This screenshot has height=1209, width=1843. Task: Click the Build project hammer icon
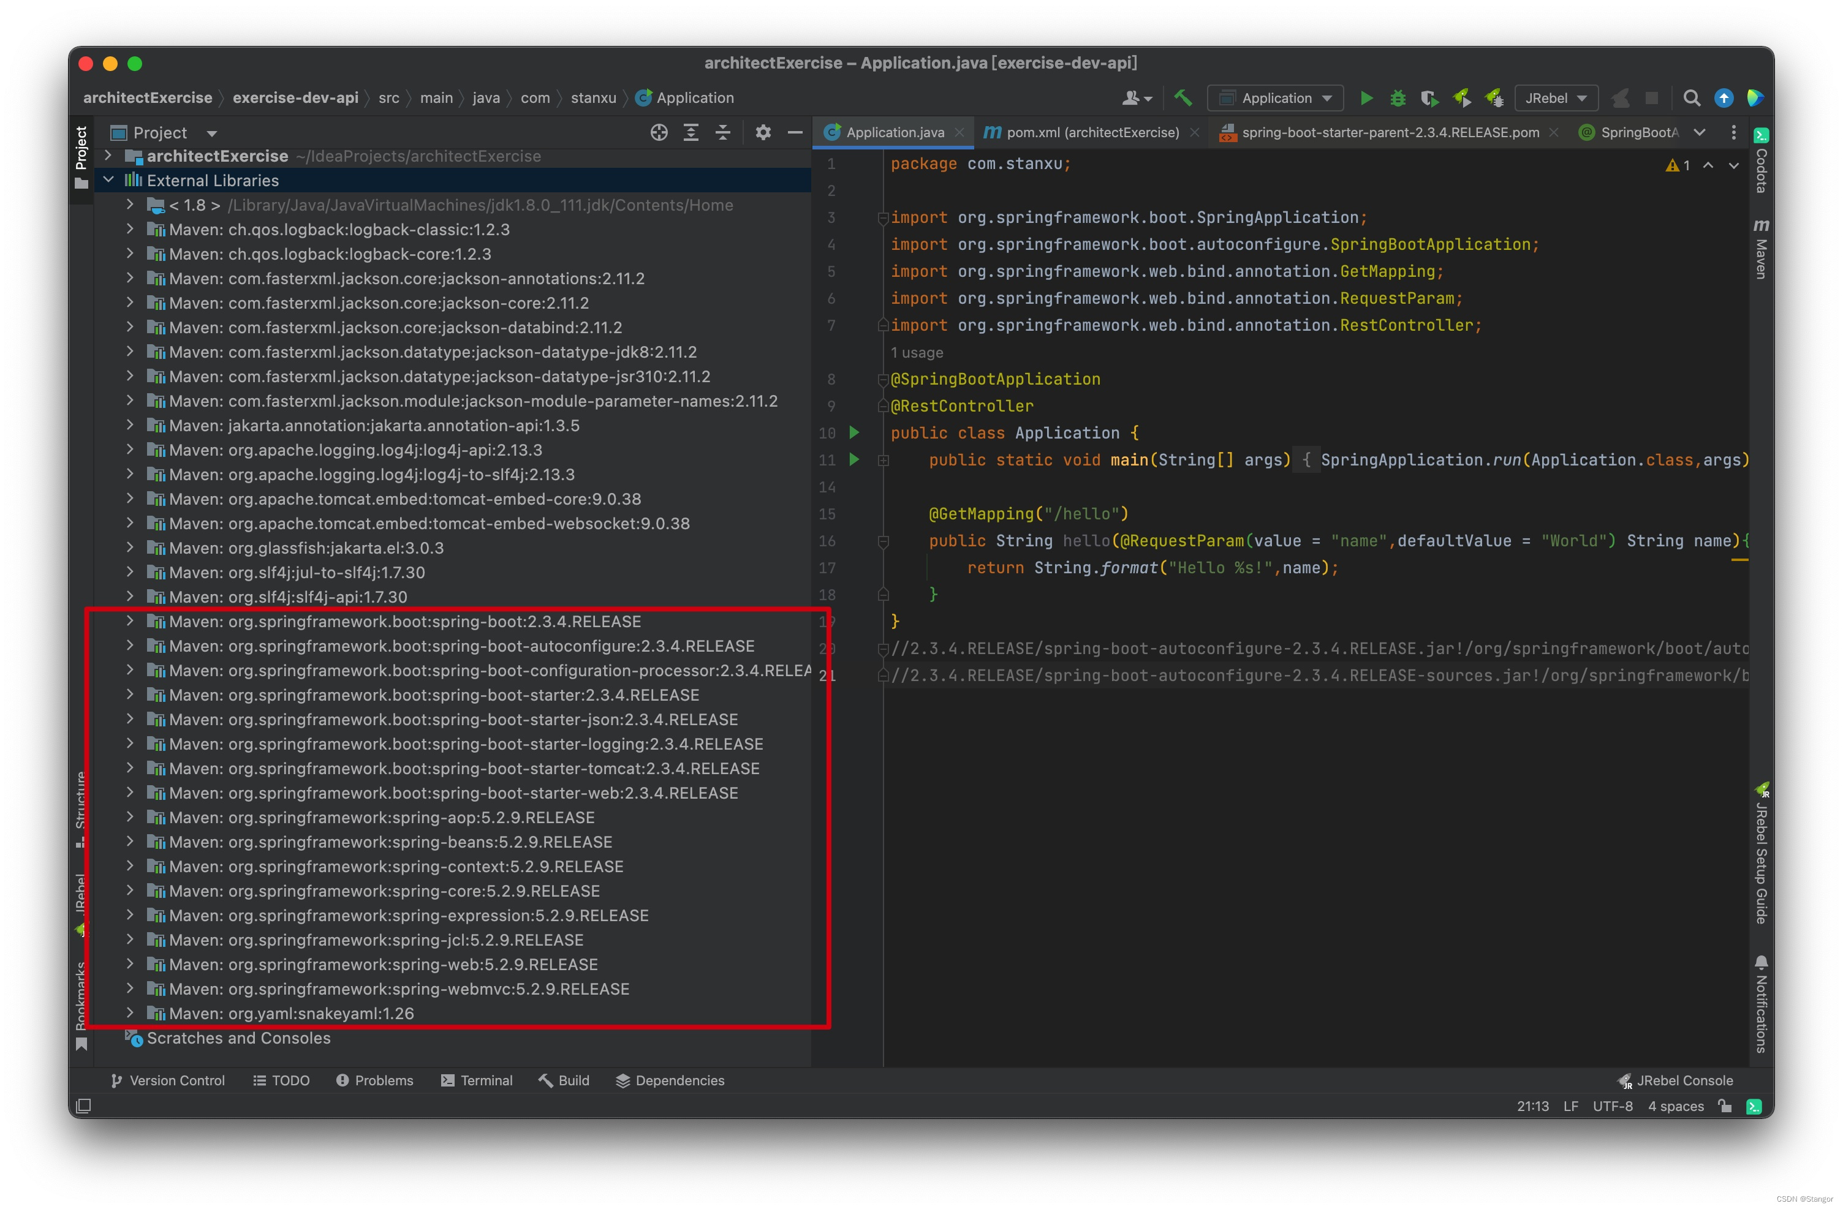coord(1183,97)
